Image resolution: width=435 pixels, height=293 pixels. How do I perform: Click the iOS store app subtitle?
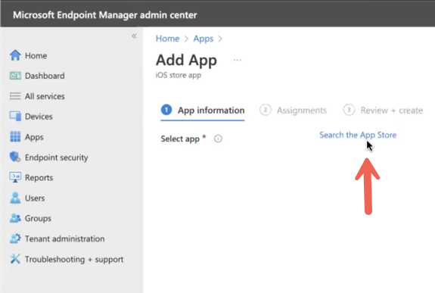click(x=179, y=75)
